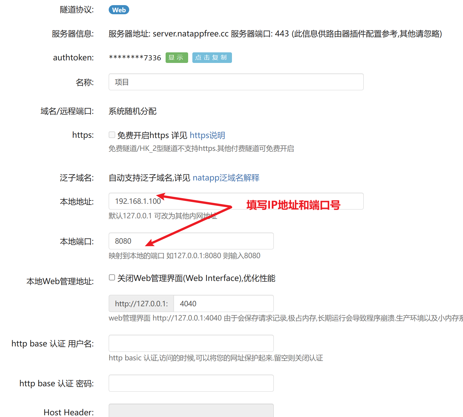Screen dimensions: 463x417
Task: Click the 默认127.0.0.1 helper text below 本地地址
Action: click(x=162, y=216)
